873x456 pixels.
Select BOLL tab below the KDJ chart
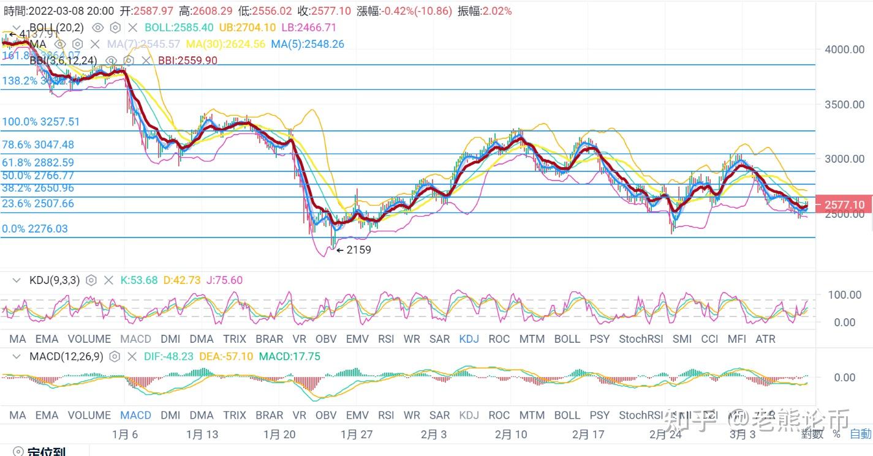567,338
